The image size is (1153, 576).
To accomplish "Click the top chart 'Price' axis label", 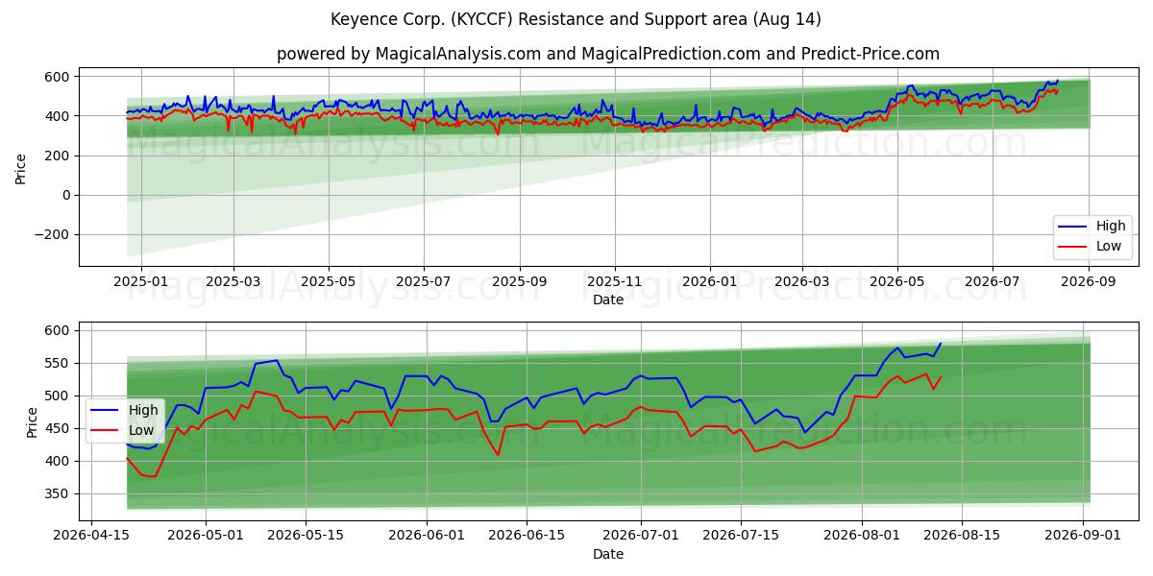I will pos(21,168).
